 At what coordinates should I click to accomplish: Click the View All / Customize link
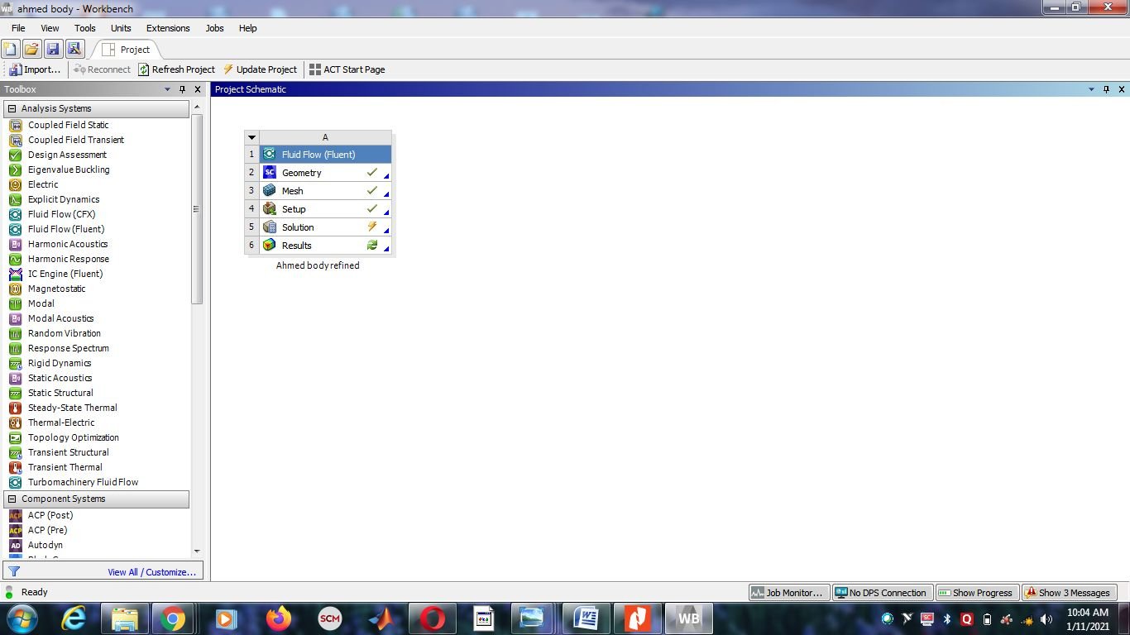click(x=151, y=572)
